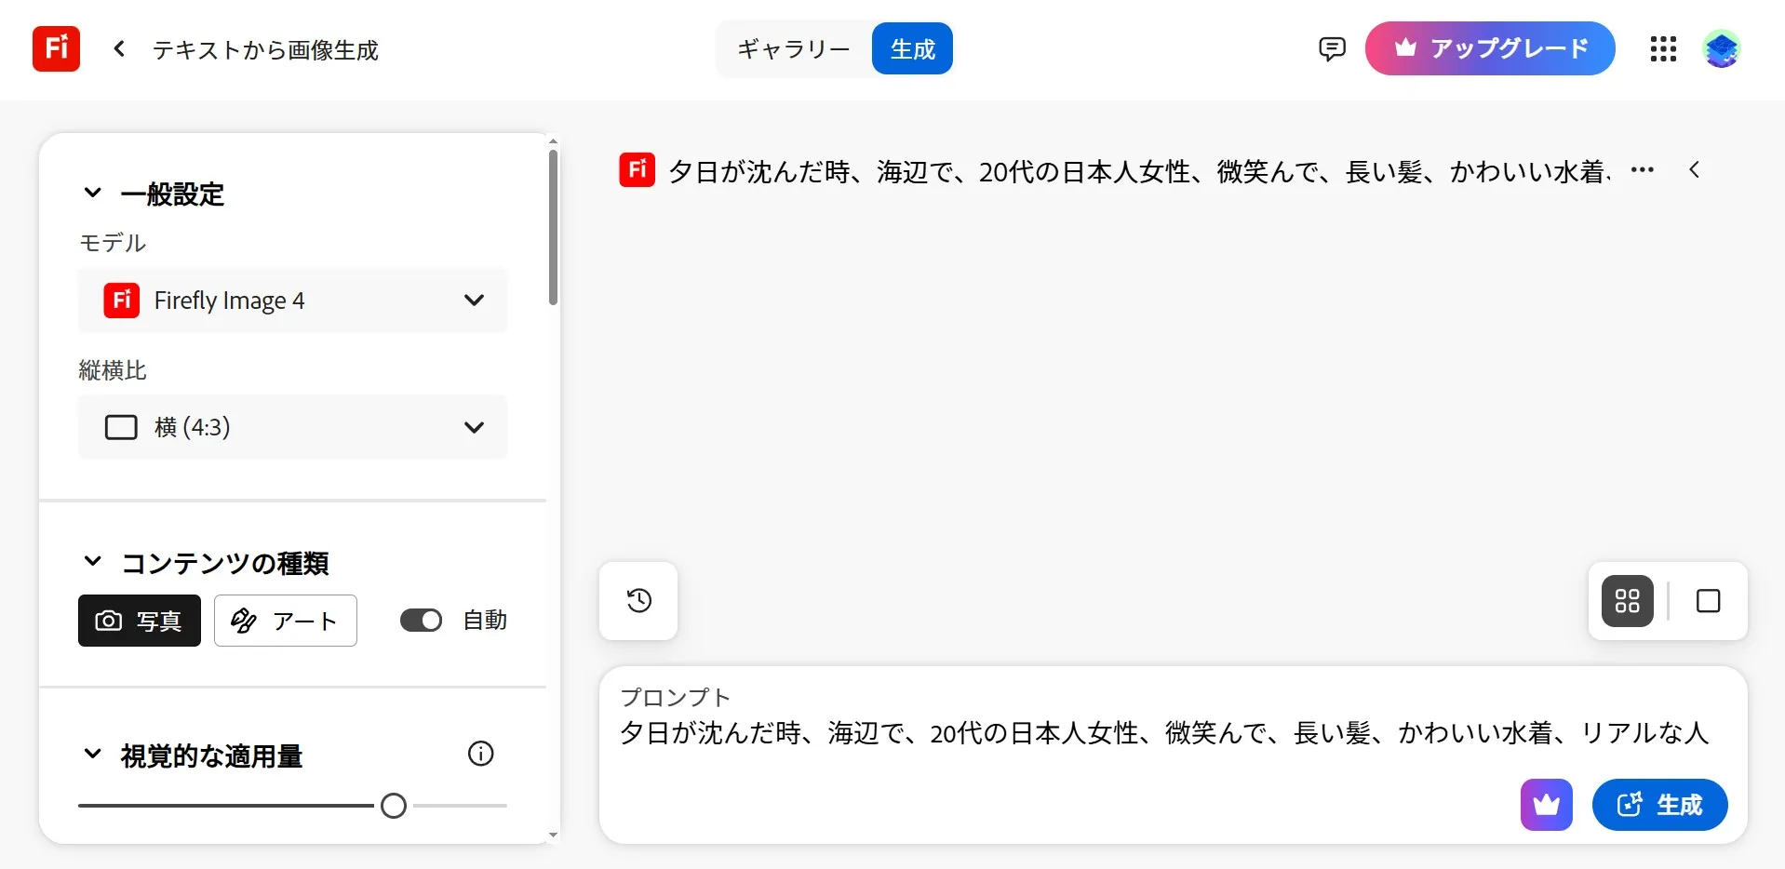Open the prompt overflow menu (...)
Viewport: 1785px width, 869px height.
pos(1643,169)
